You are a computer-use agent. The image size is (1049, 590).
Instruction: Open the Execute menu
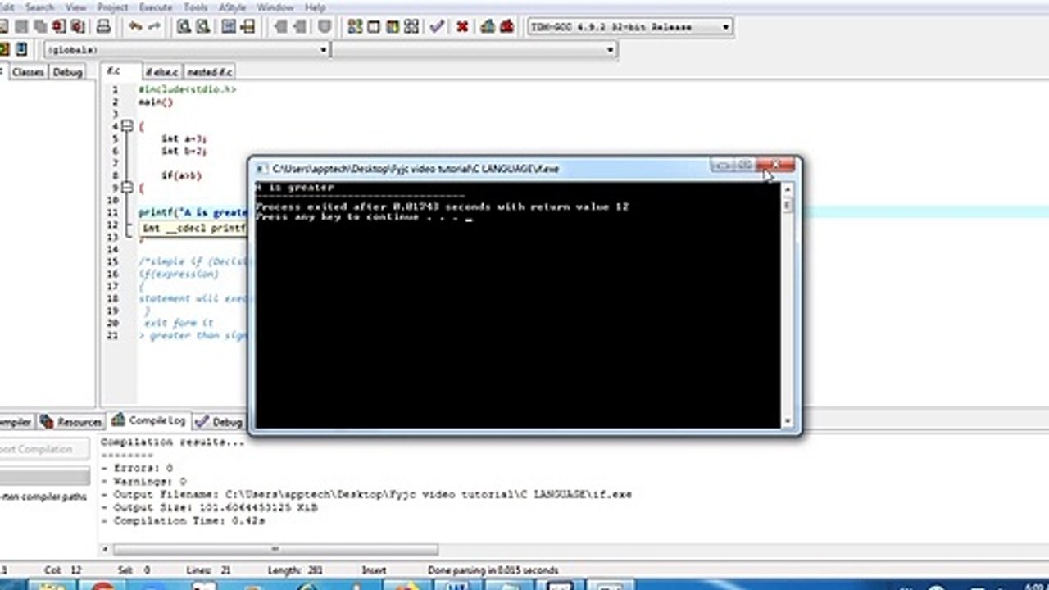coord(156,7)
